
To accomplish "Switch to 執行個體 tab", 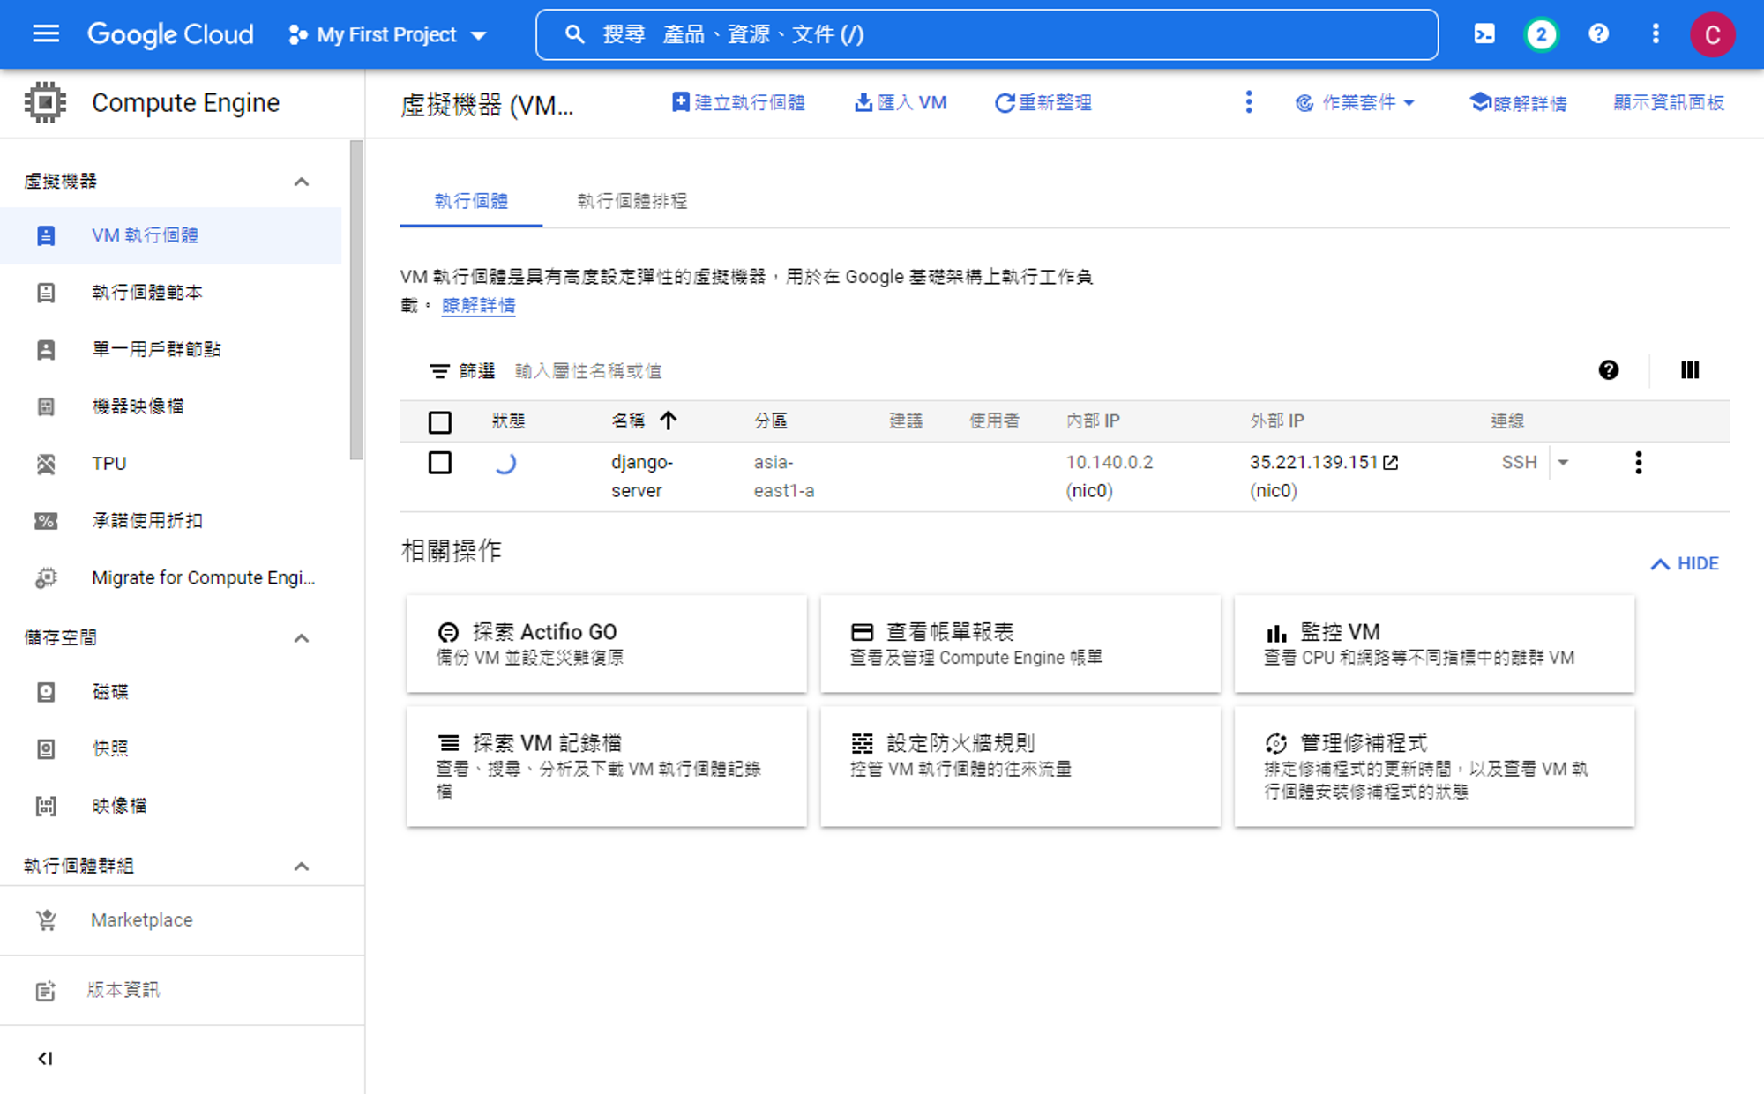I will tap(471, 201).
